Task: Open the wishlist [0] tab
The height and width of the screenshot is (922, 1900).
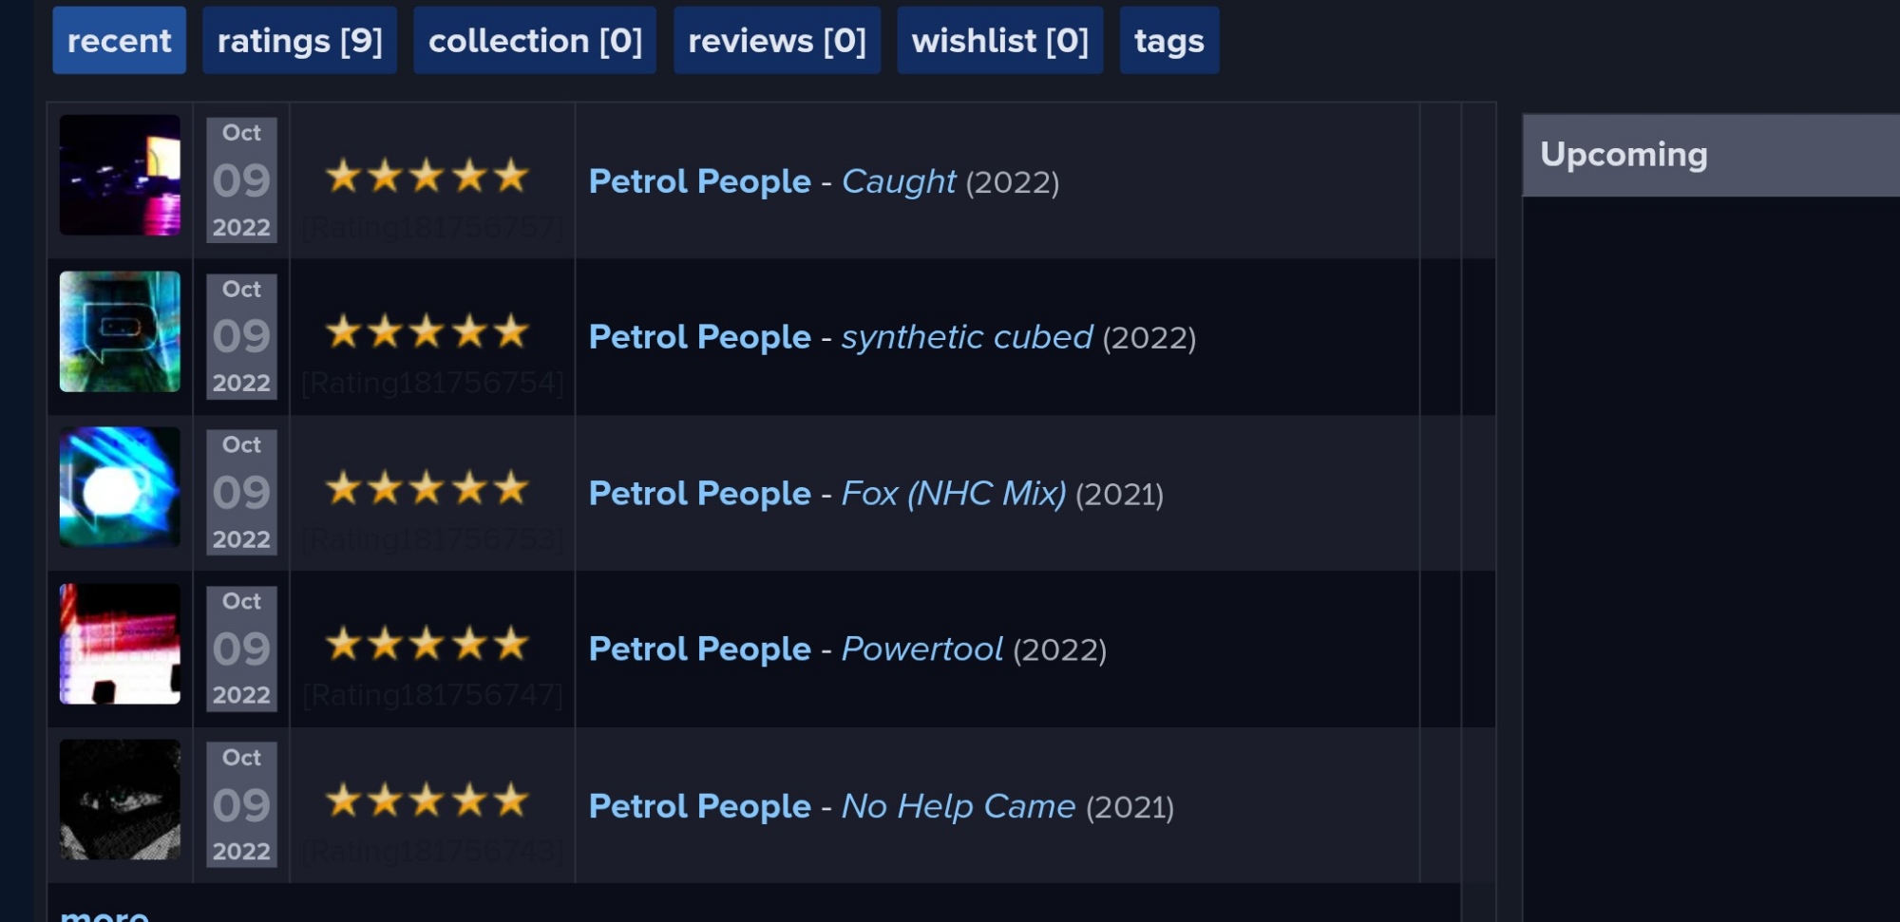Action: [x=999, y=41]
